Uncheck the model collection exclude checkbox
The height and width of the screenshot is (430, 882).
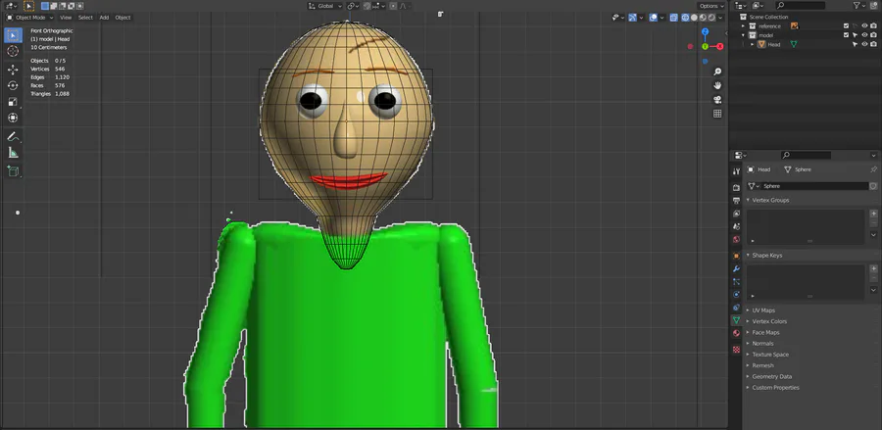pyautogui.click(x=846, y=35)
